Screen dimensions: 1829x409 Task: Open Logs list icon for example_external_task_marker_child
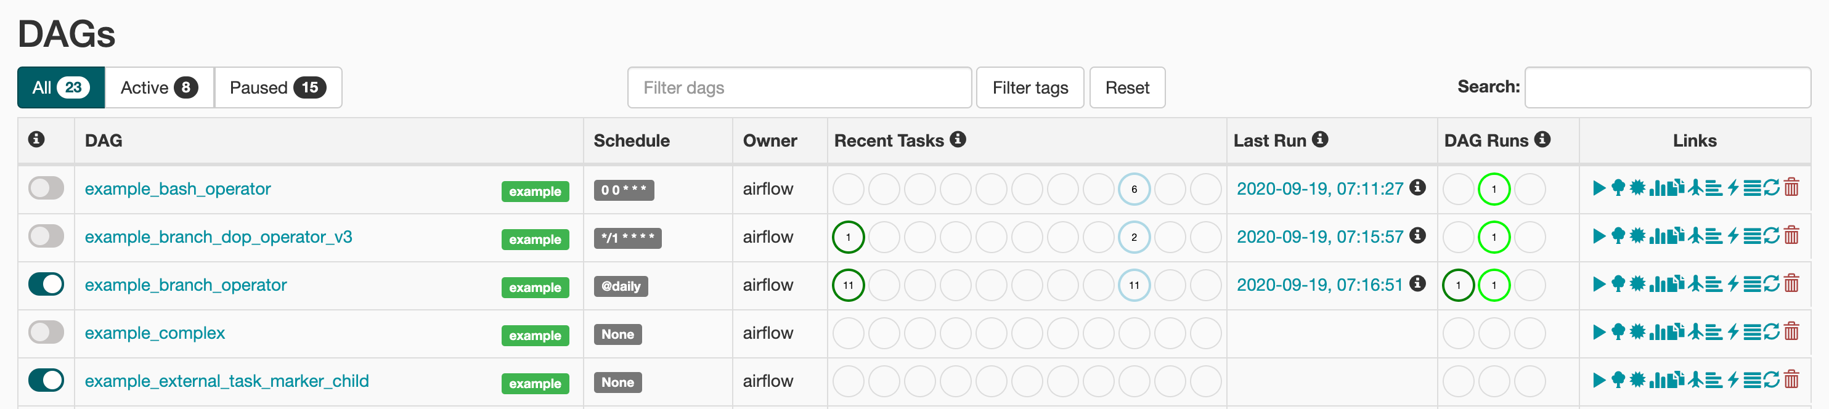tap(1753, 380)
